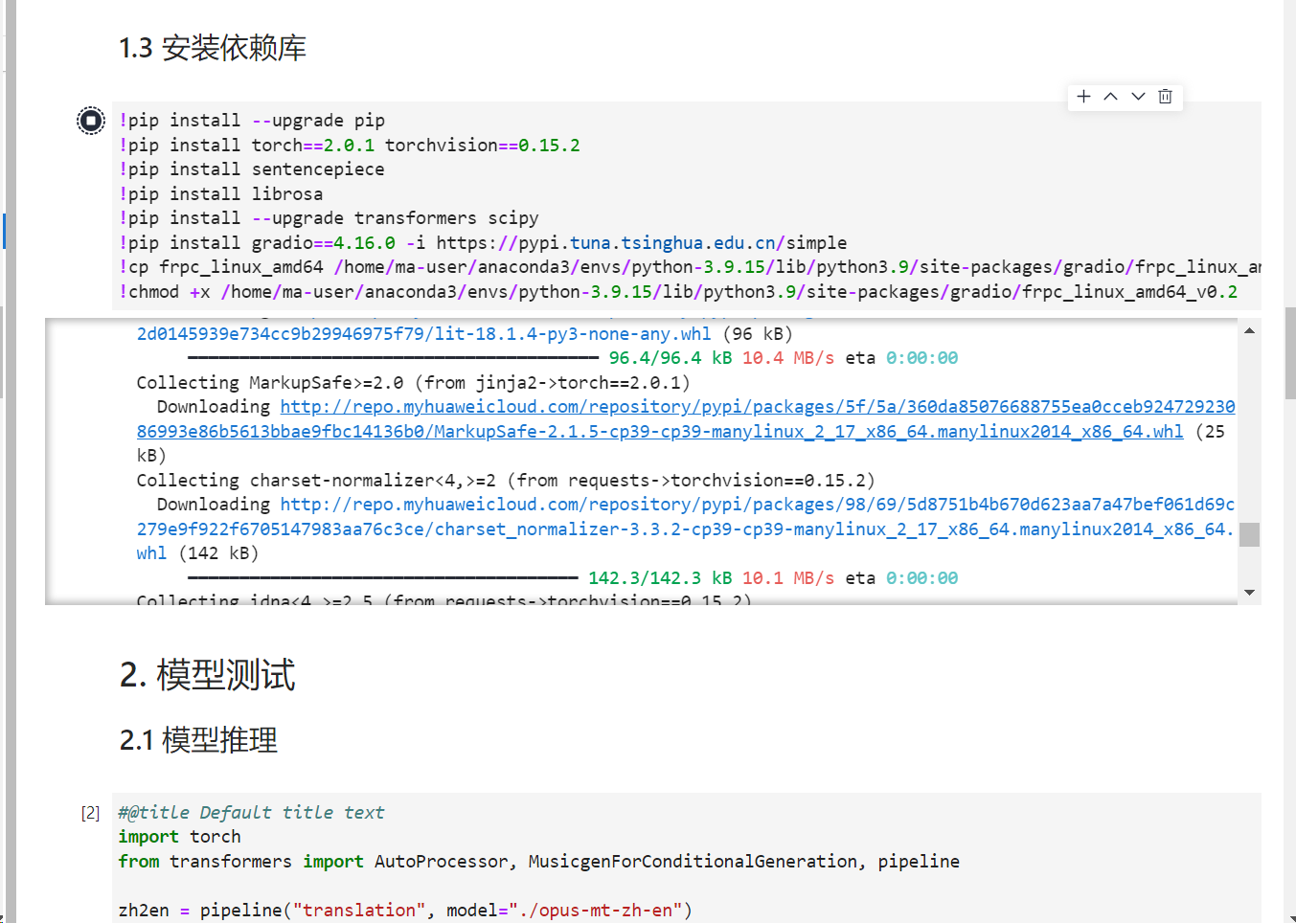Click the output area scrollbar thumb

click(x=1249, y=534)
